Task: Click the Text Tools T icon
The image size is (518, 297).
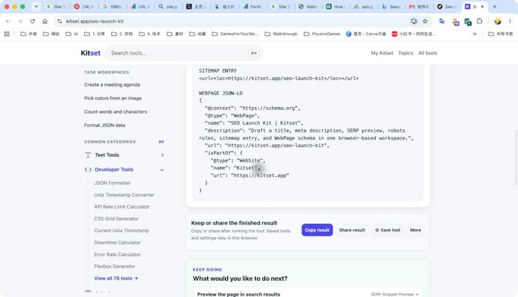Action: pos(88,155)
